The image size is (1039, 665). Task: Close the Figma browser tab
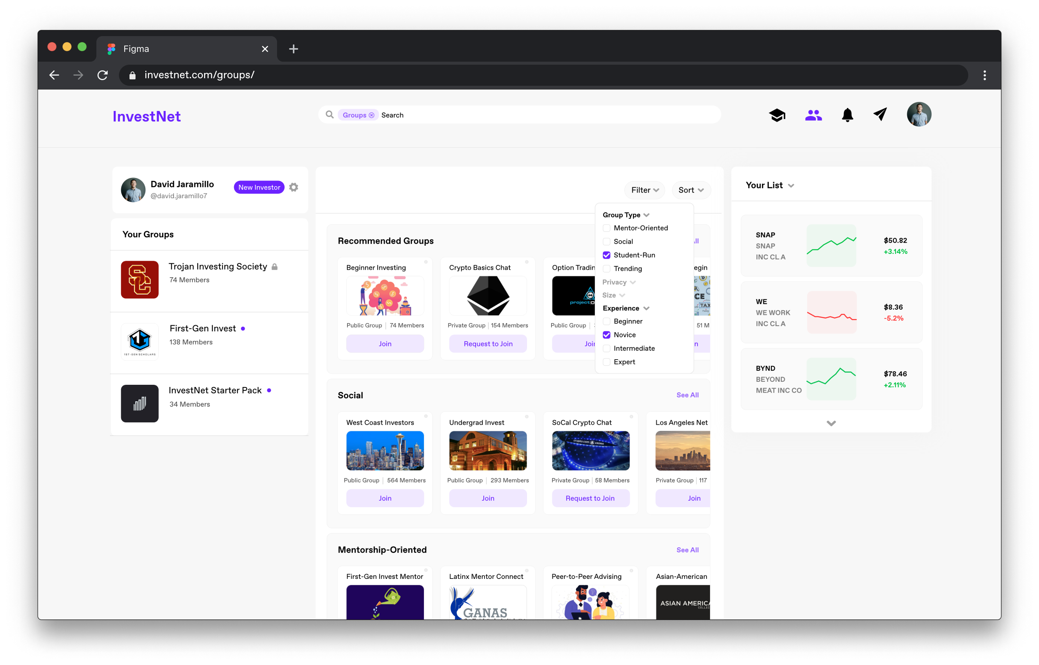pyautogui.click(x=265, y=49)
